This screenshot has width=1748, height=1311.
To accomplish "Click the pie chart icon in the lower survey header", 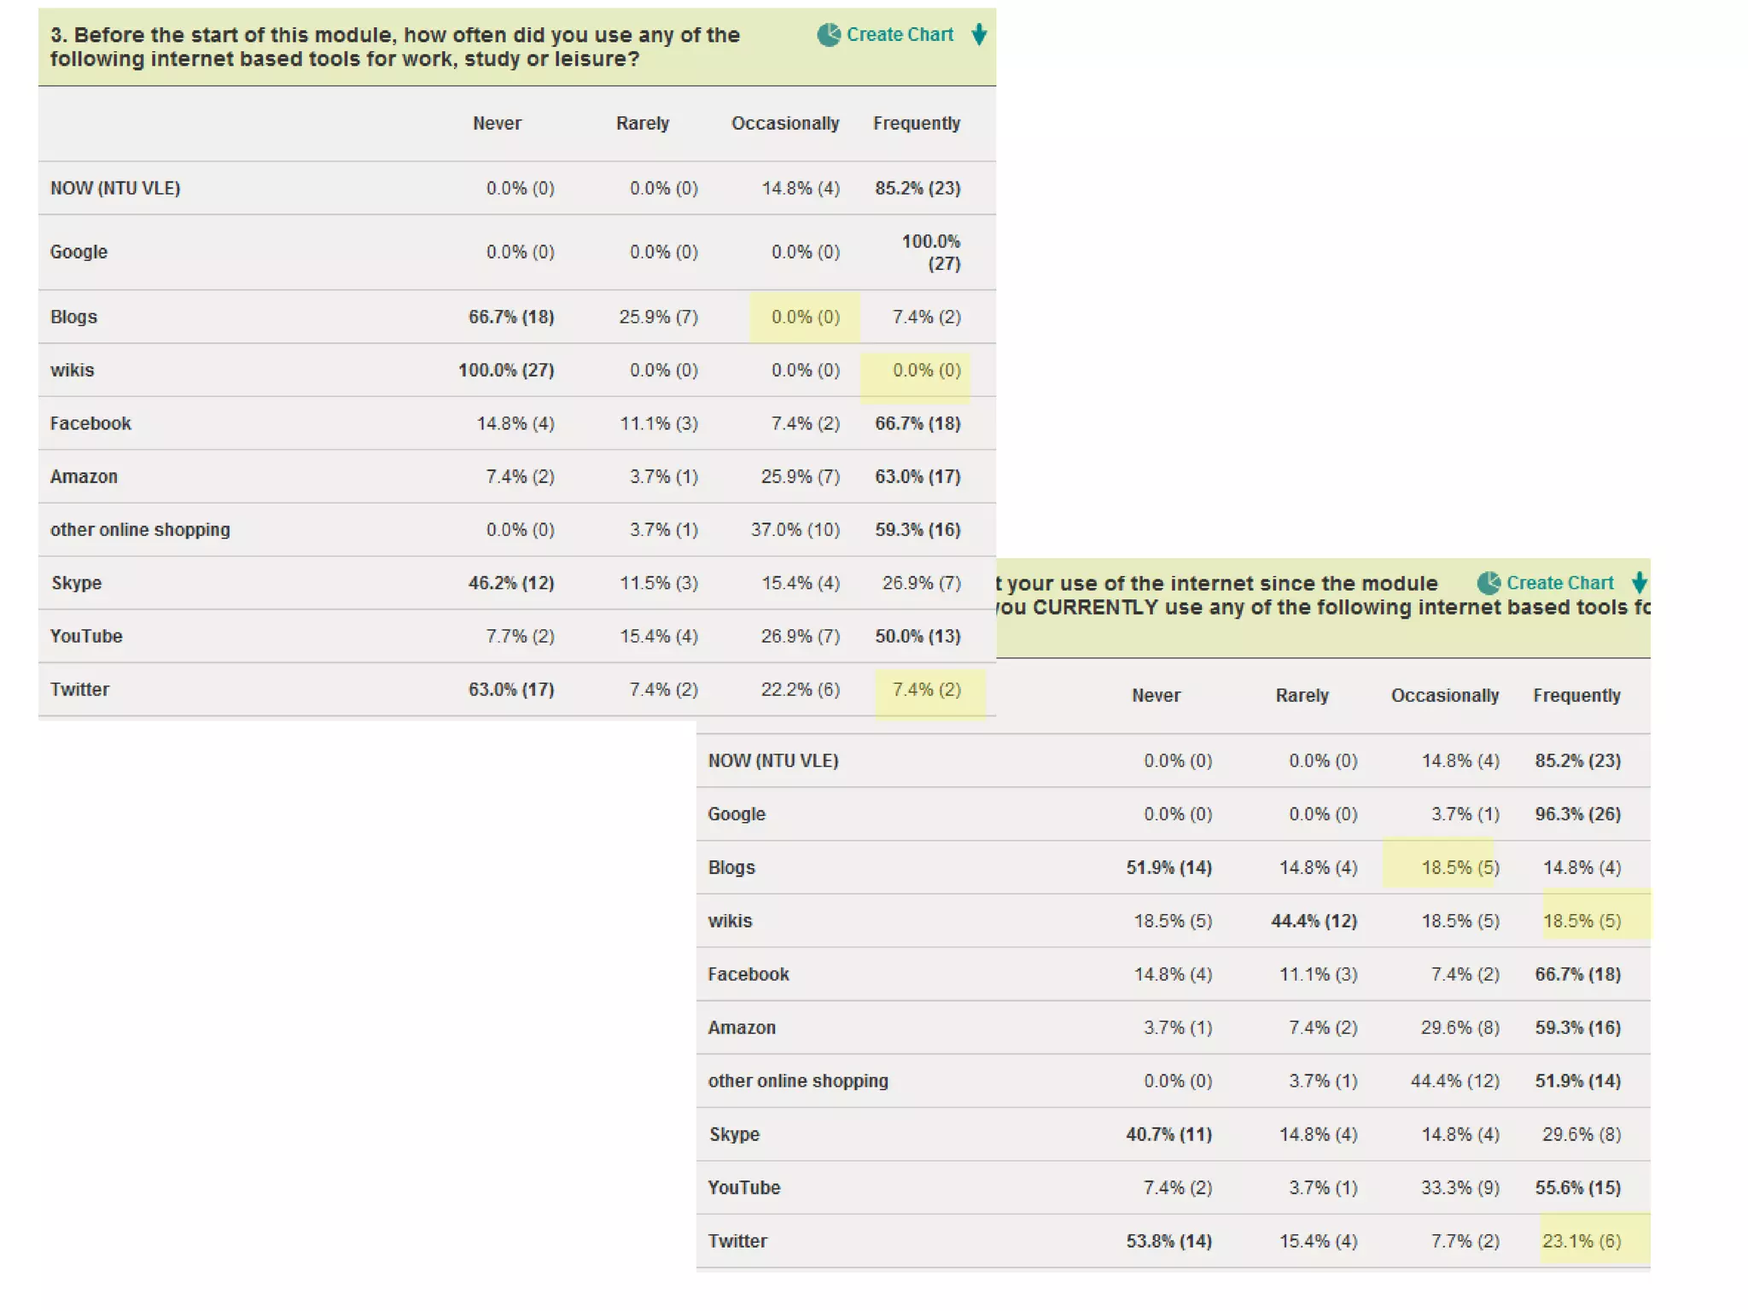I will point(1489,583).
